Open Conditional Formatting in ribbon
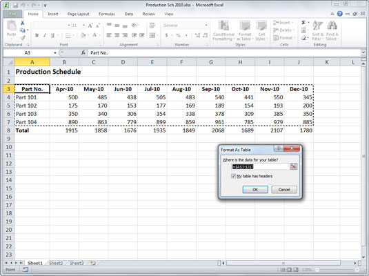Viewport: 369px width, 276px height. pyautogui.click(x=223, y=30)
